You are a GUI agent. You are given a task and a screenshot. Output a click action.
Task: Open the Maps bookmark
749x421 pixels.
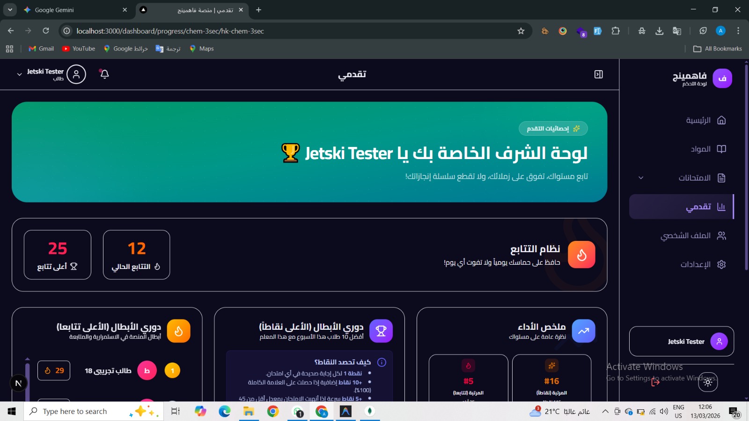coord(202,49)
